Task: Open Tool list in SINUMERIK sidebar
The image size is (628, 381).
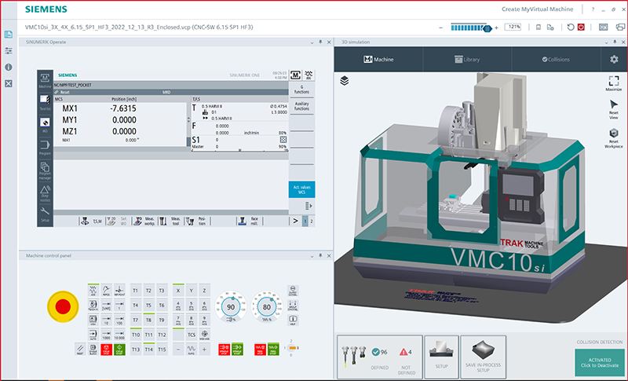Action: coord(45,102)
